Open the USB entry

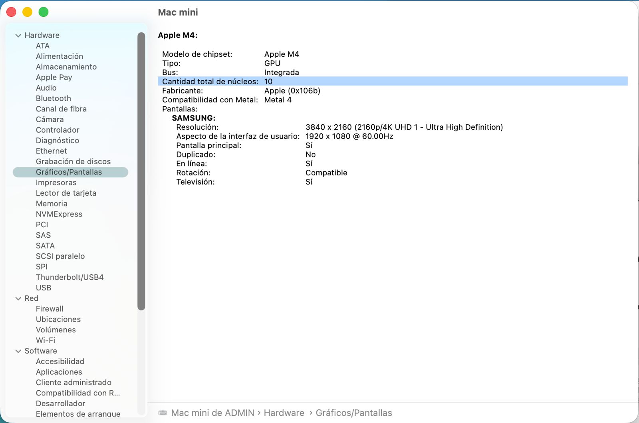[x=44, y=288]
